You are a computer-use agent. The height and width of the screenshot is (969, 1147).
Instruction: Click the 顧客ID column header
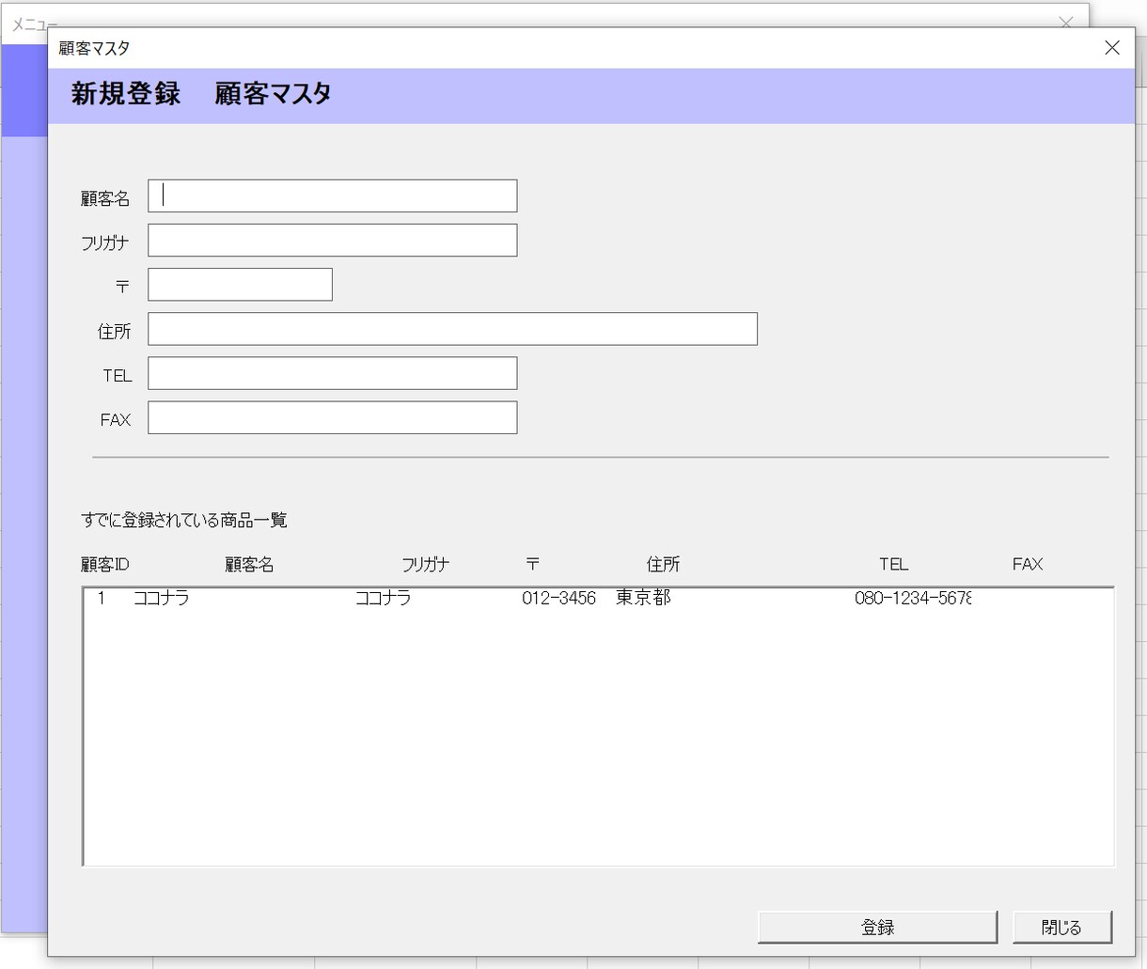pos(104,564)
